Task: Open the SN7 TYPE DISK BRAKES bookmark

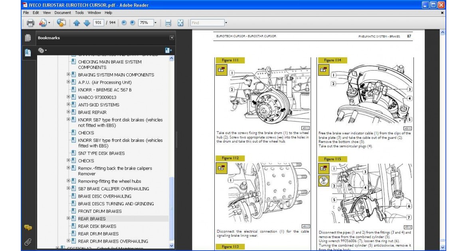Action: [101, 153]
